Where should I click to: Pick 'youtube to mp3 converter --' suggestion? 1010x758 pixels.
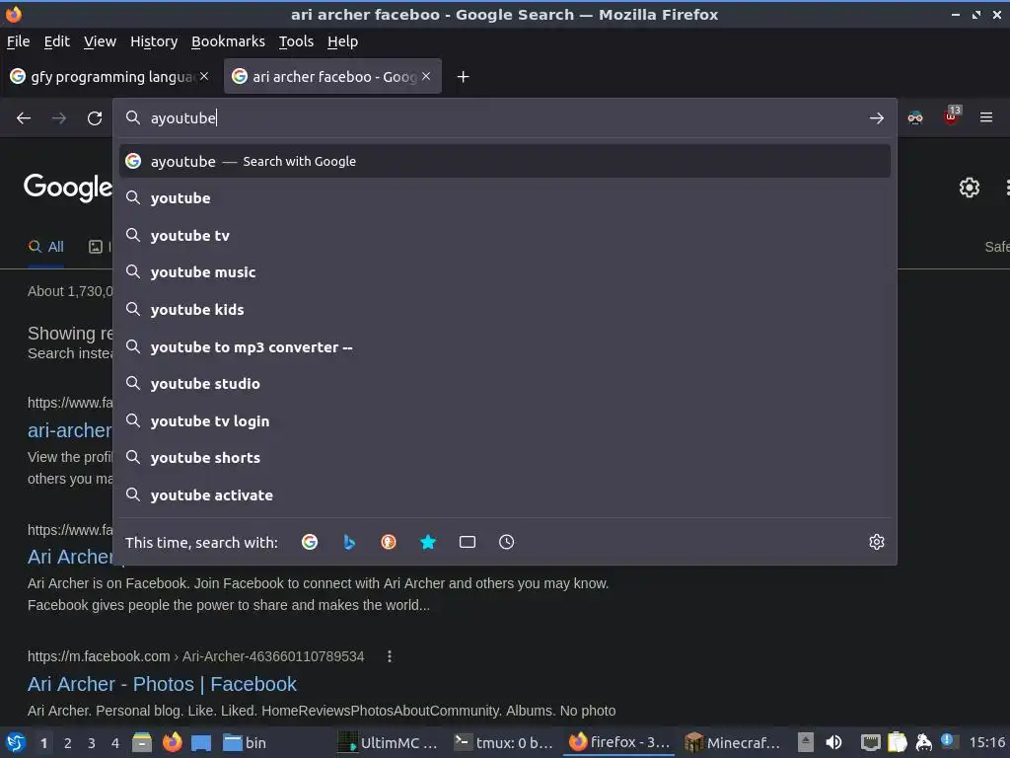pos(504,346)
